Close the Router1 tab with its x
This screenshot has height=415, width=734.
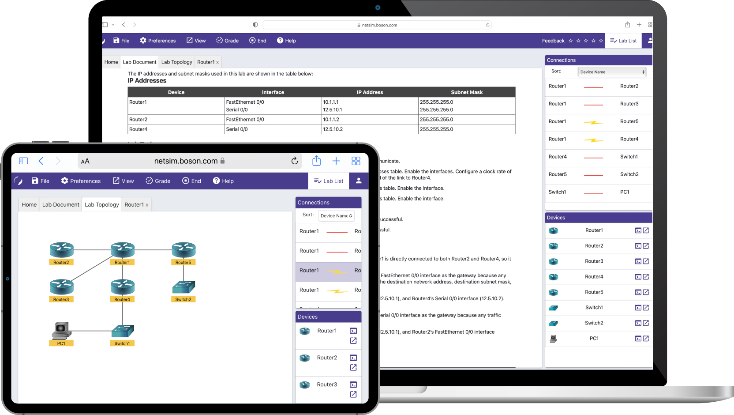(217, 62)
